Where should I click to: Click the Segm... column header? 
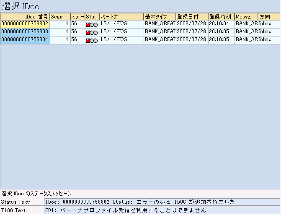[x=60, y=16]
